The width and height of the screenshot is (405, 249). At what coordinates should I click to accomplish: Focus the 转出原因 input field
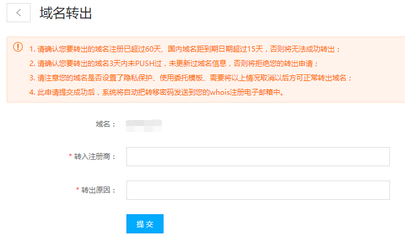(258, 190)
